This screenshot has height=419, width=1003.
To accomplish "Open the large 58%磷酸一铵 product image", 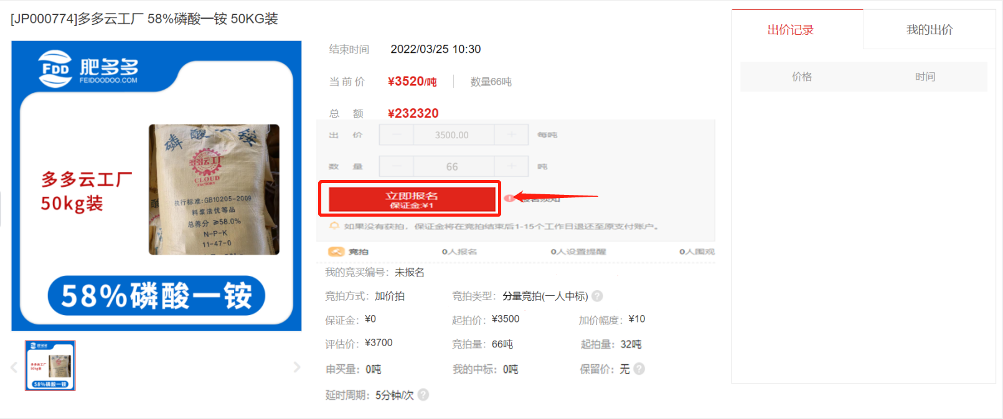I will [x=156, y=186].
